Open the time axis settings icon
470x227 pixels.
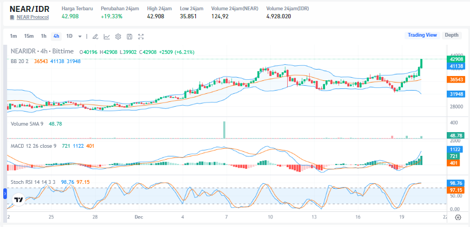click(458, 217)
